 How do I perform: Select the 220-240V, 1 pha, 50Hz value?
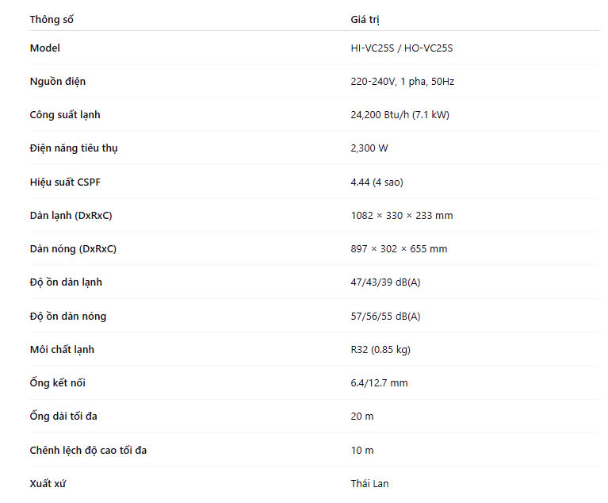coord(402,82)
